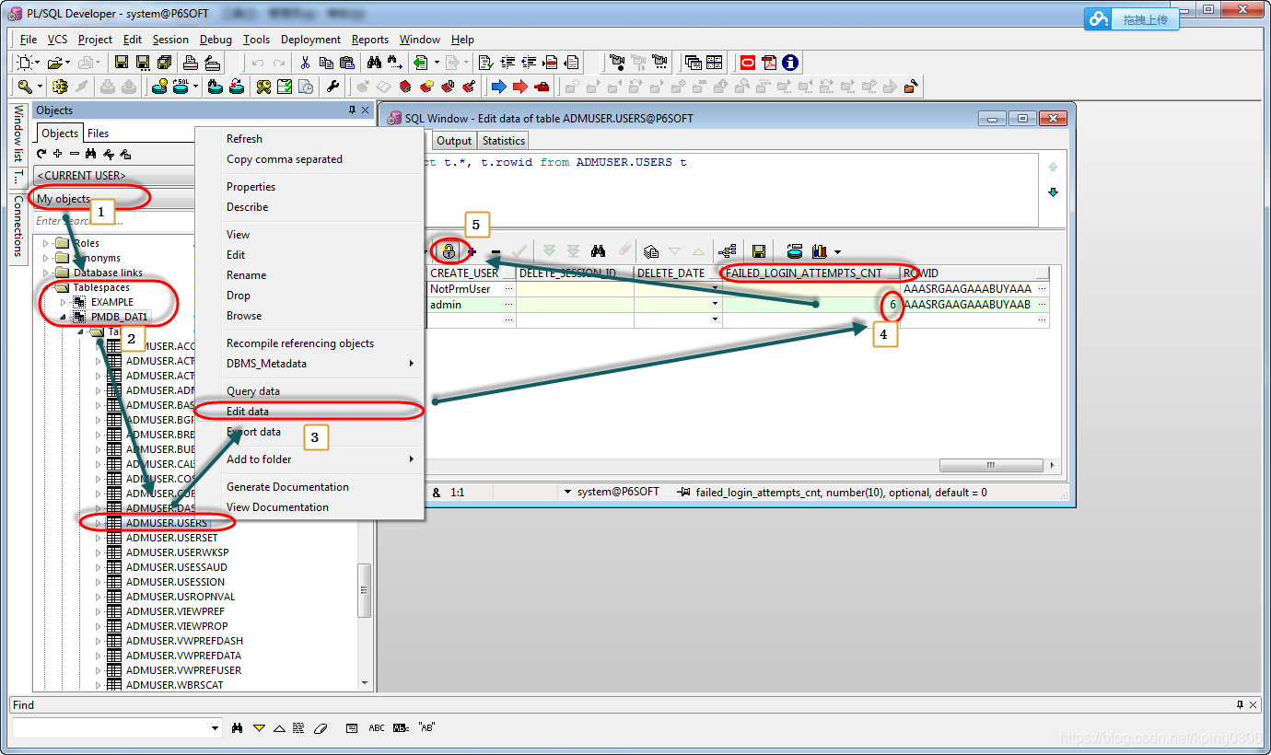Click the PDF manuals icon
The height and width of the screenshot is (755, 1271).
point(768,63)
